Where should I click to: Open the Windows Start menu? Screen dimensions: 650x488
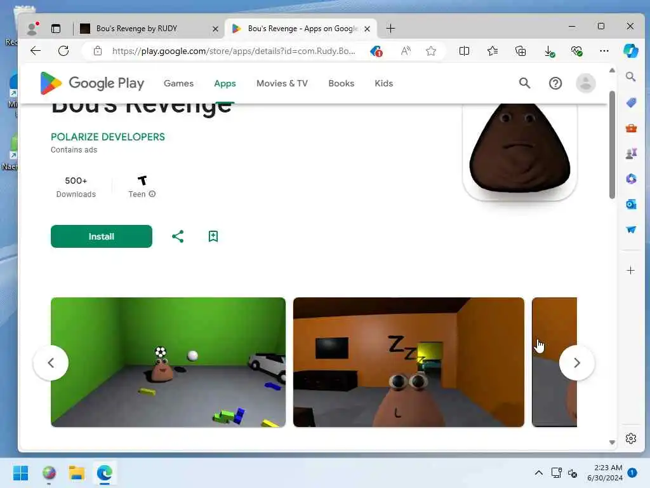(21, 473)
